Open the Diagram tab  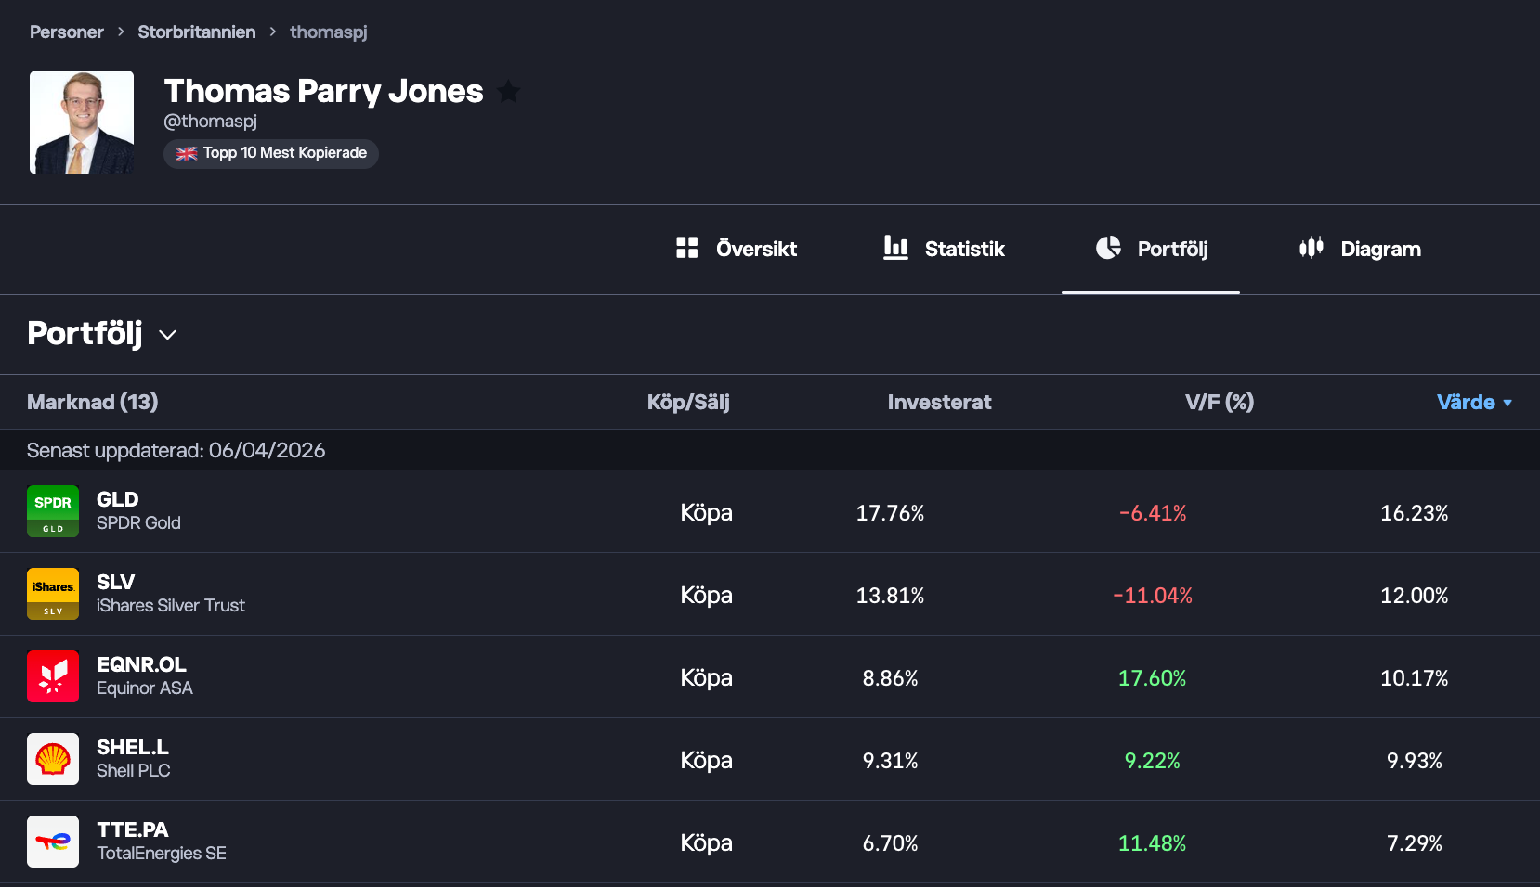[1360, 249]
